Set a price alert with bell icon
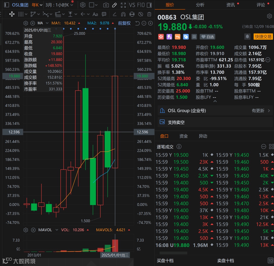274x266 pixels. coord(247,37)
